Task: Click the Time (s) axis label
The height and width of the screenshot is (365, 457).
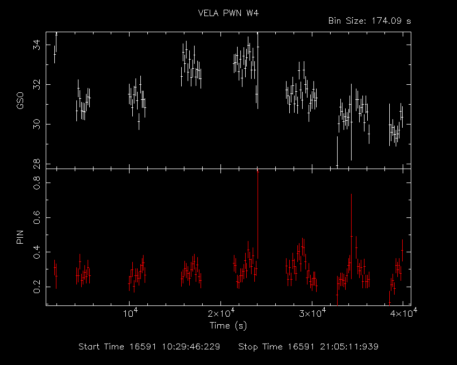Action: coord(228,325)
